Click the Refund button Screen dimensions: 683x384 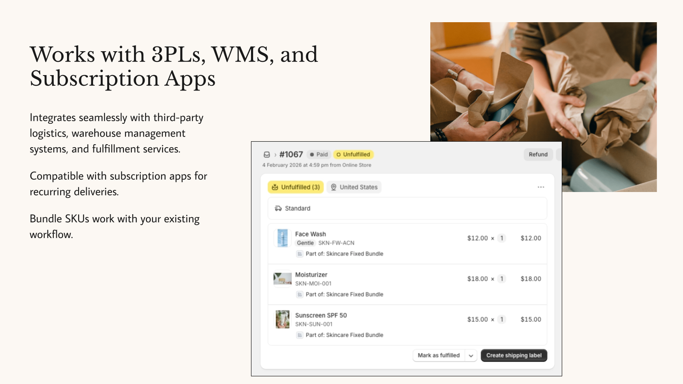click(538, 154)
